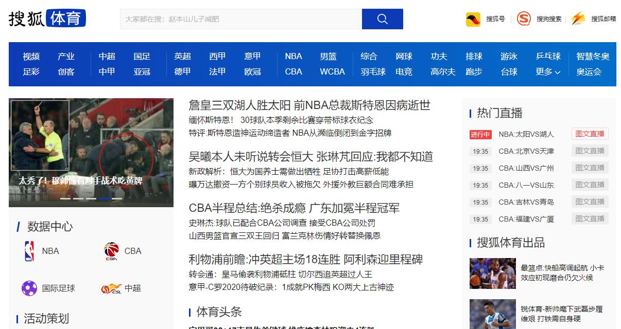The image size is (621, 329).
Task: Open the 搜狐邮箱 lightning icon
Action: 578,19
